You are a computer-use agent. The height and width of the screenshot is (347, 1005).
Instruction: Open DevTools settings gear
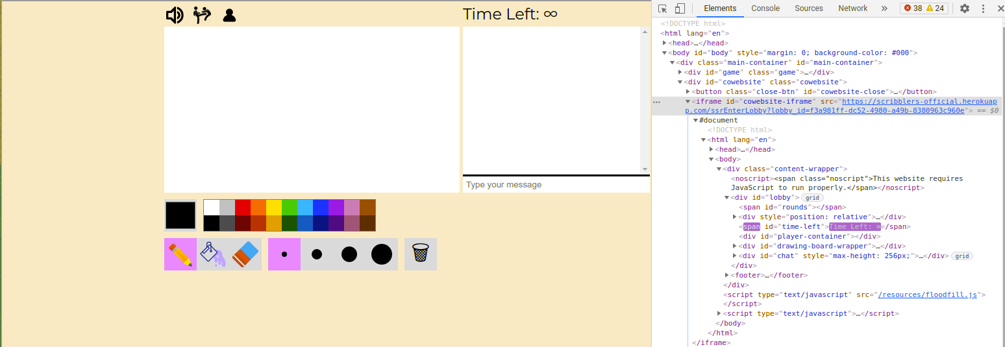965,8
